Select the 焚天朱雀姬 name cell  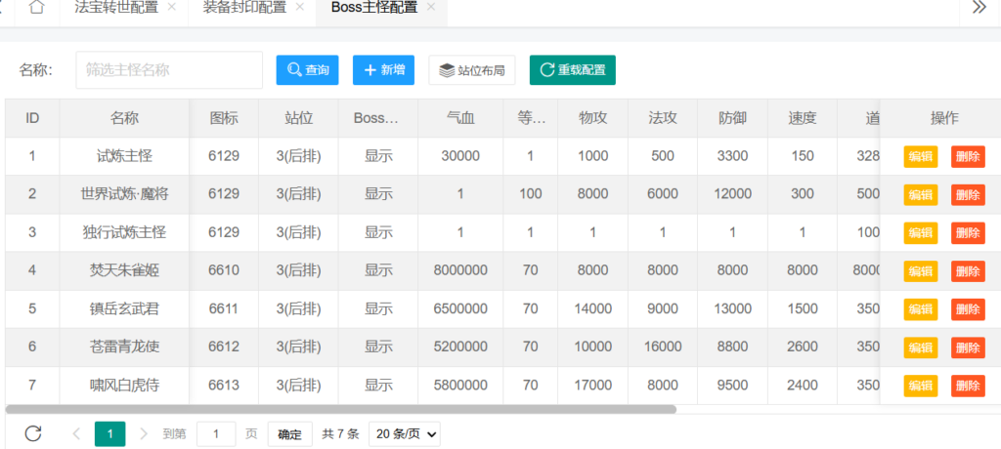[x=124, y=270]
